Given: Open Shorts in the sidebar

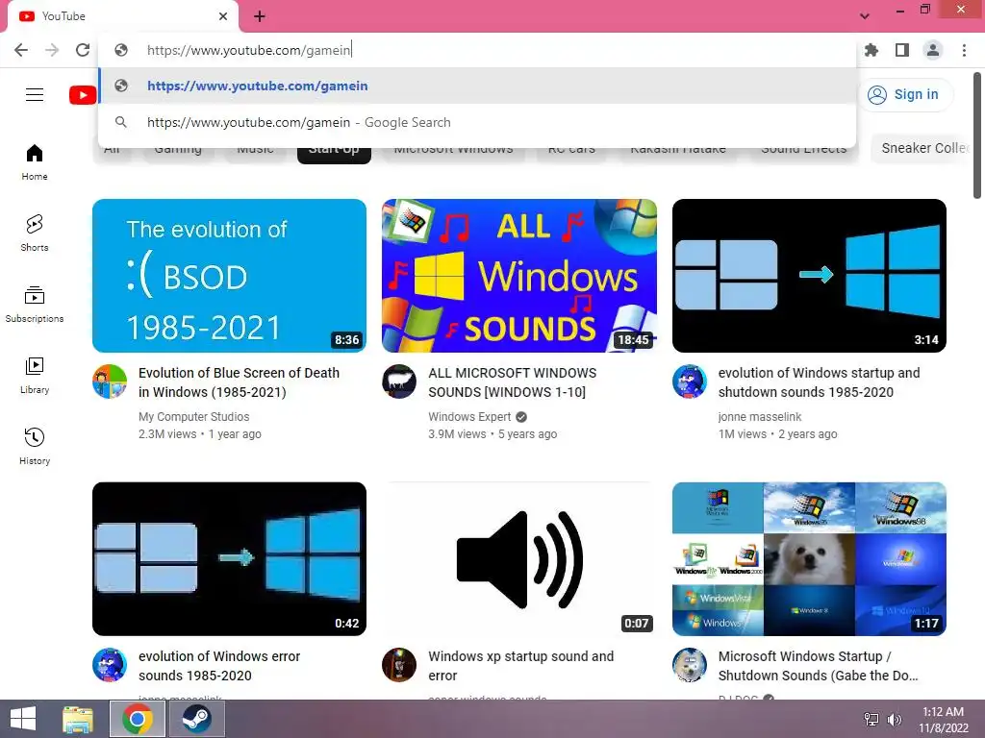Looking at the screenshot, I should (x=35, y=234).
